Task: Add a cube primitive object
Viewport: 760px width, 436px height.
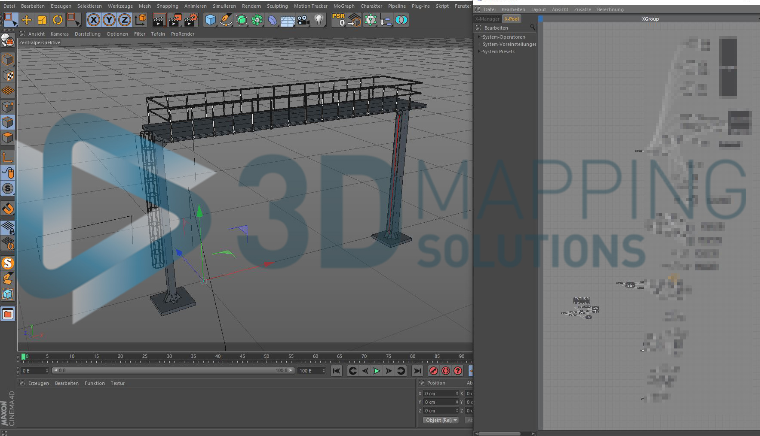Action: point(210,20)
